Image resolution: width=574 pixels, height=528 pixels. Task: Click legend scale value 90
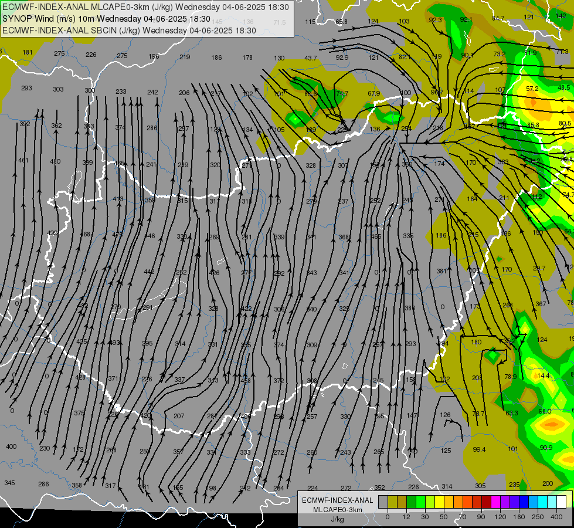click(481, 517)
